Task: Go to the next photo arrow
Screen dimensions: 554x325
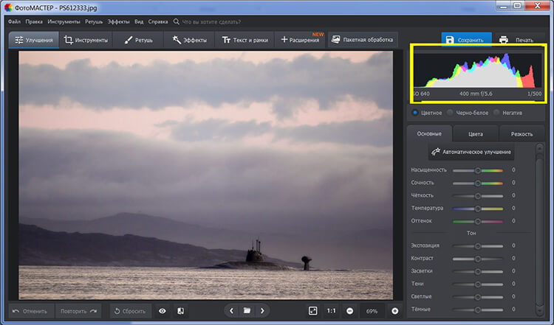Action: click(x=262, y=311)
